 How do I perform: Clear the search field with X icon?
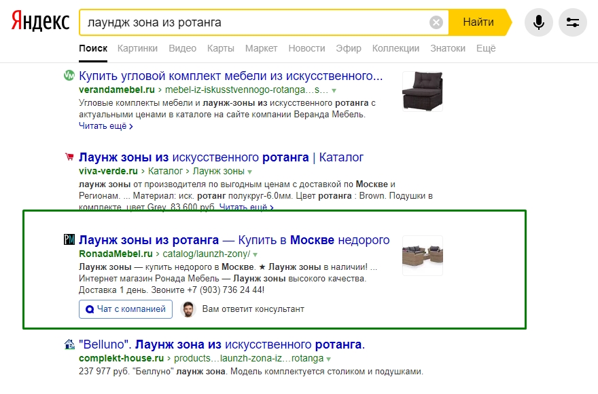[x=436, y=23]
